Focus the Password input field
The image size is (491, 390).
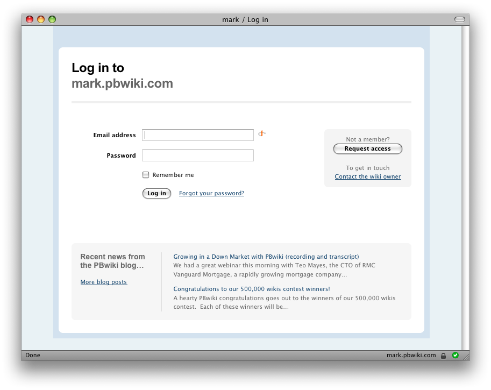point(198,155)
